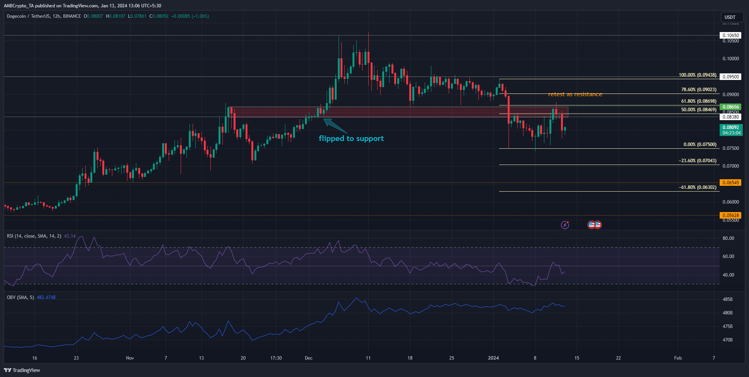Click the TradingView logo at bottom left
This screenshot has width=749, height=377.
22,370
